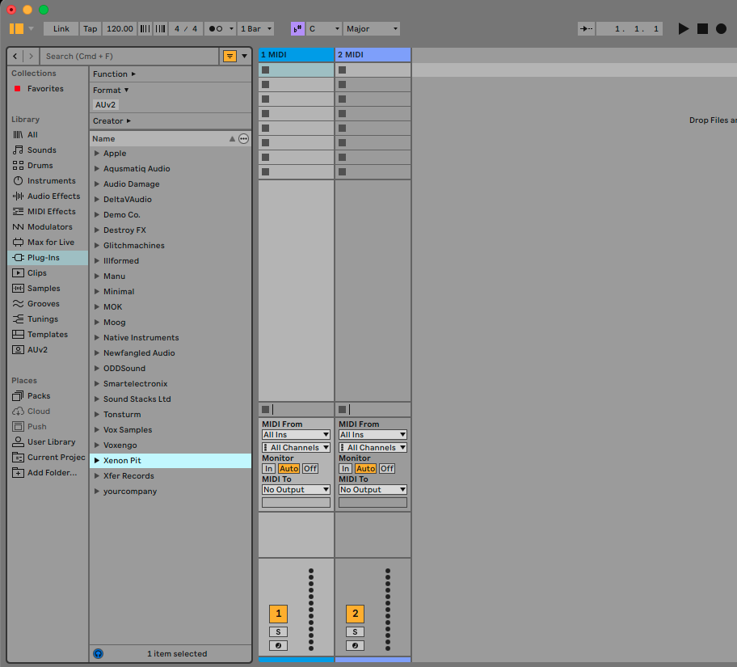The image size is (737, 667).
Task: Open the Clips category
Action: (x=36, y=272)
